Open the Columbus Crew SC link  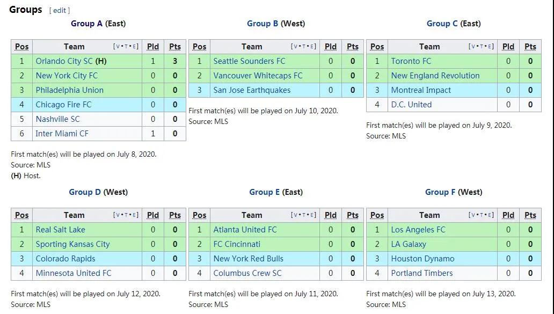tap(247, 273)
